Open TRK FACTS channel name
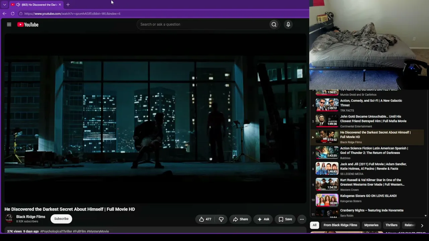The width and height of the screenshot is (429, 241). tap(347, 110)
